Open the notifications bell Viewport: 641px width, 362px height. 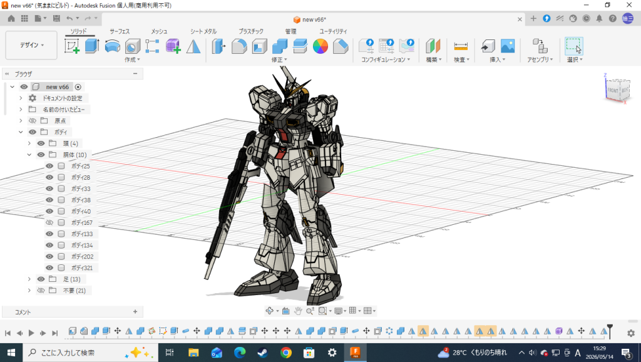[599, 18]
